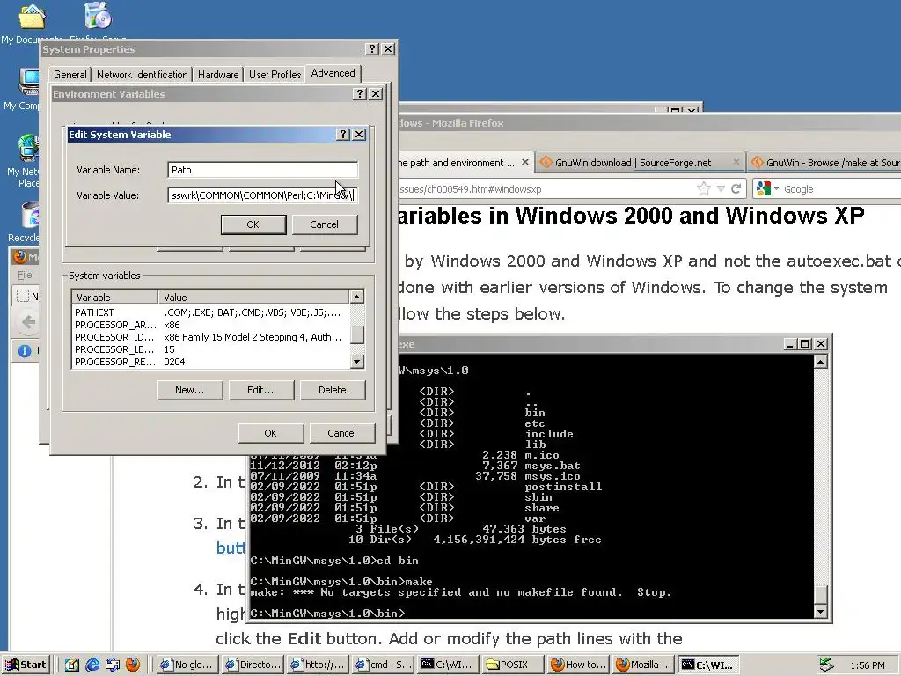The height and width of the screenshot is (676, 901).
Task: Open the My Network Places desktop icon
Action: pos(25,160)
